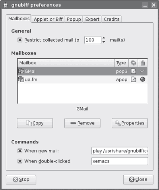This screenshot has width=159, height=190.
Task: Sort list by the Type column header
Action: click(x=121, y=63)
